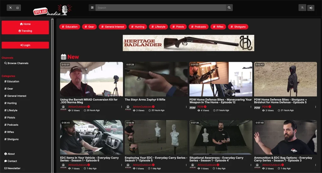Click the login arrow icon at top right
Viewport: 322px width, 173px height.
(x=311, y=8)
